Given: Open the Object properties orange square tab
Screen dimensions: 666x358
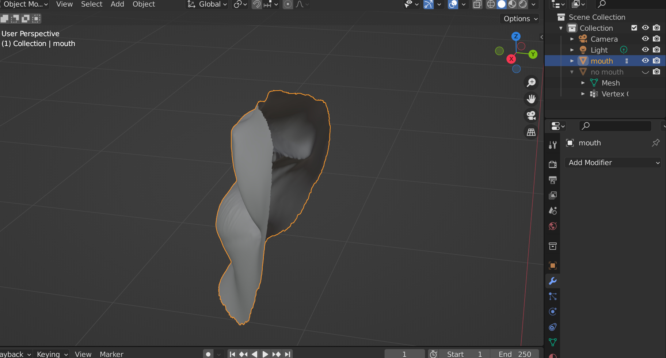Looking at the screenshot, I should point(553,265).
